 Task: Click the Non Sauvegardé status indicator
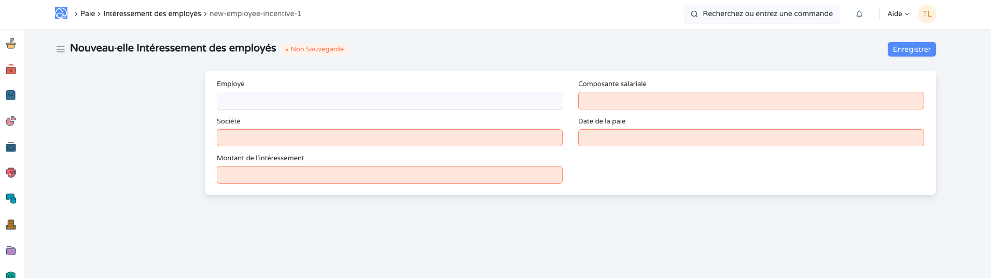click(x=315, y=49)
